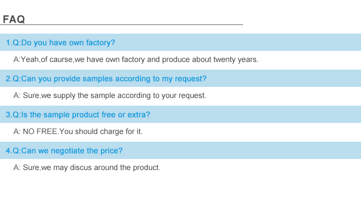This screenshot has height=207, width=361.
Task: Expand the 'Can you provide samples' question
Action: point(106,79)
